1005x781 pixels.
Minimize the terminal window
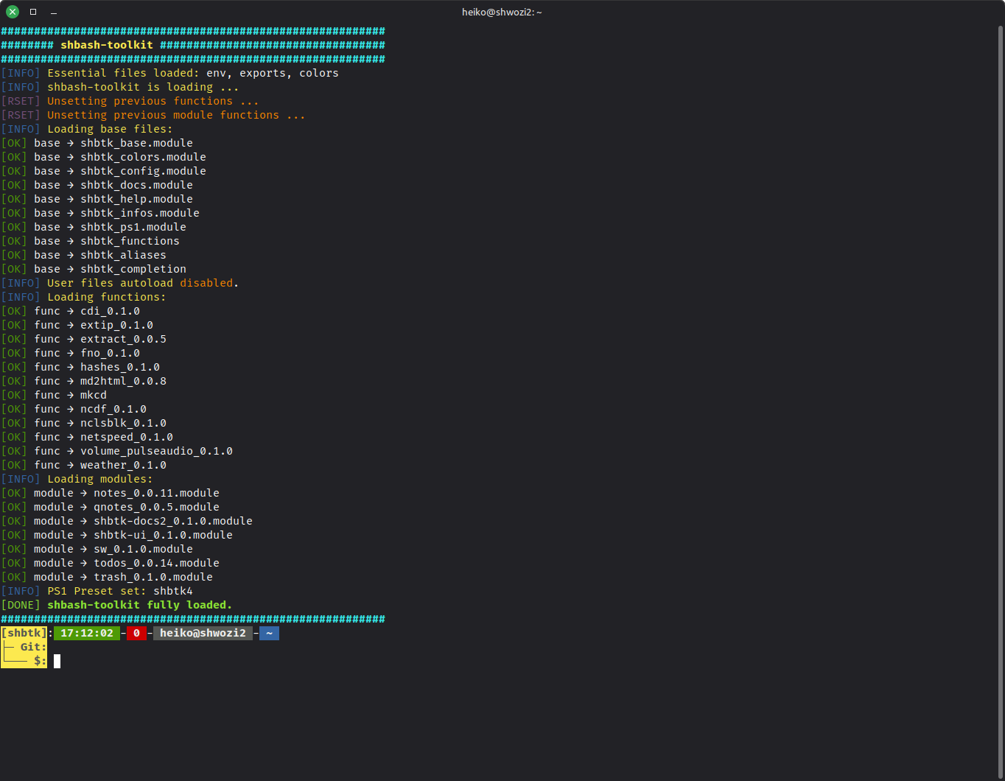pos(54,12)
